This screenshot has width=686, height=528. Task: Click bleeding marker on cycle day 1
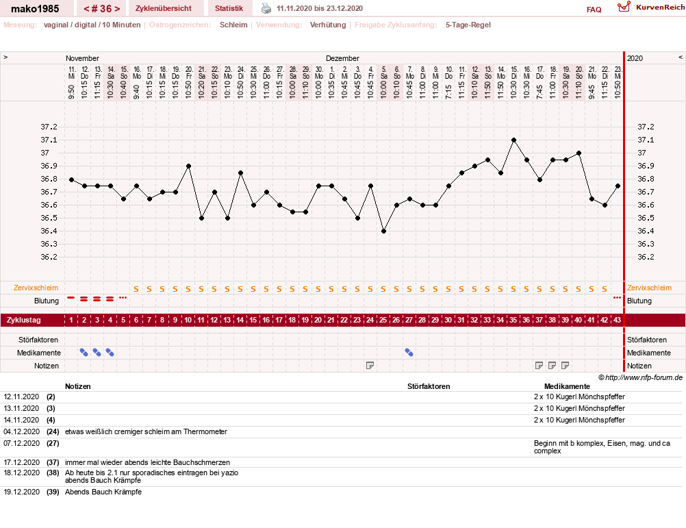coord(71,298)
